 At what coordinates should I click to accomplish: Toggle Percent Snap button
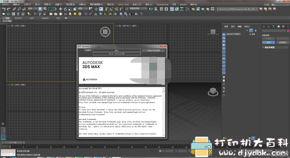tap(116, 9)
